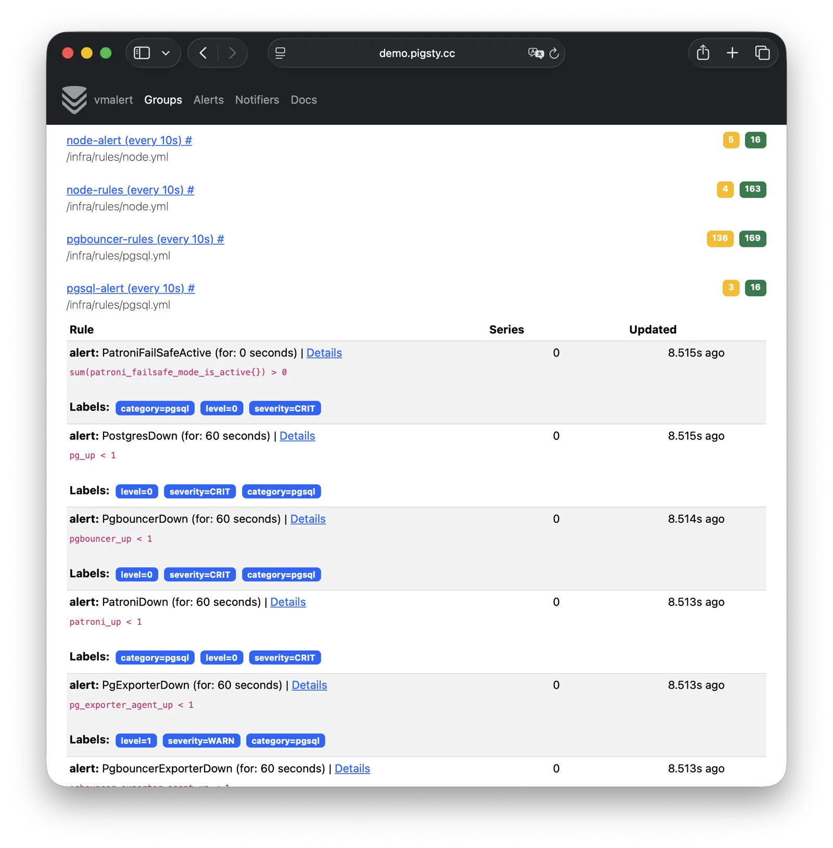The width and height of the screenshot is (833, 848).
Task: Show tab overview icon
Action: pos(762,53)
